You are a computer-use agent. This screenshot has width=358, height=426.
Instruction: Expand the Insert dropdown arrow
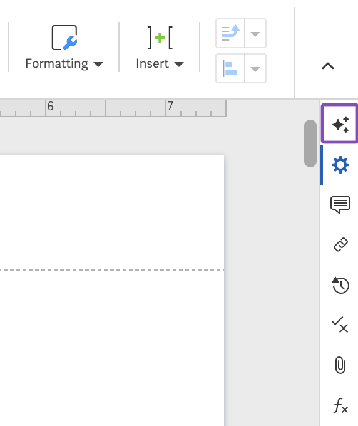179,64
